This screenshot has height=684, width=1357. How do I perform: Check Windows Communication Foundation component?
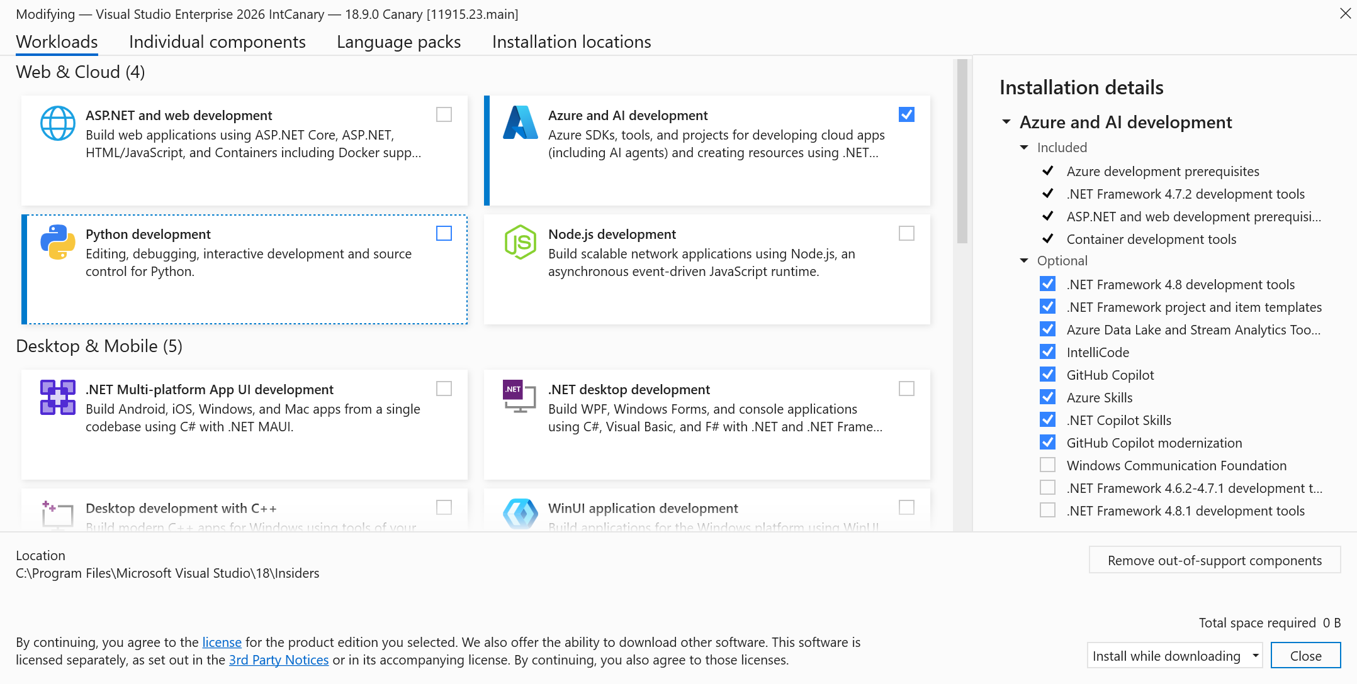tap(1047, 465)
